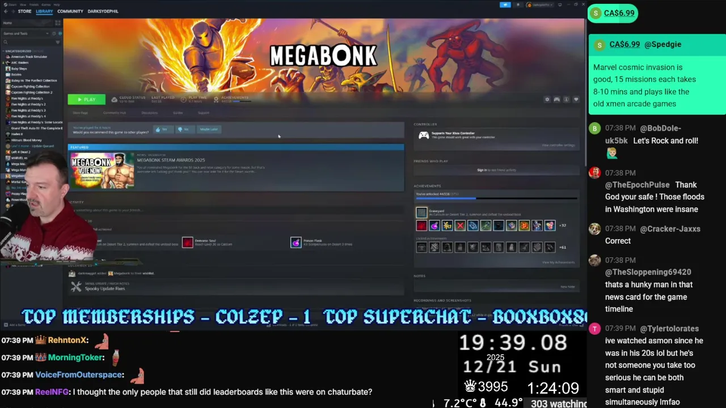
Task: Open the Community Hub tab
Action: pyautogui.click(x=115, y=113)
